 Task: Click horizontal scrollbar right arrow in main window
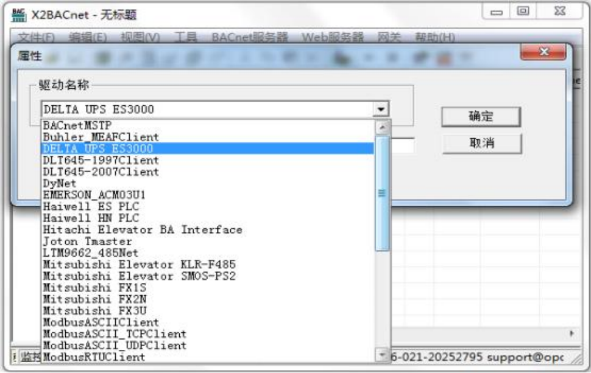[572, 333]
